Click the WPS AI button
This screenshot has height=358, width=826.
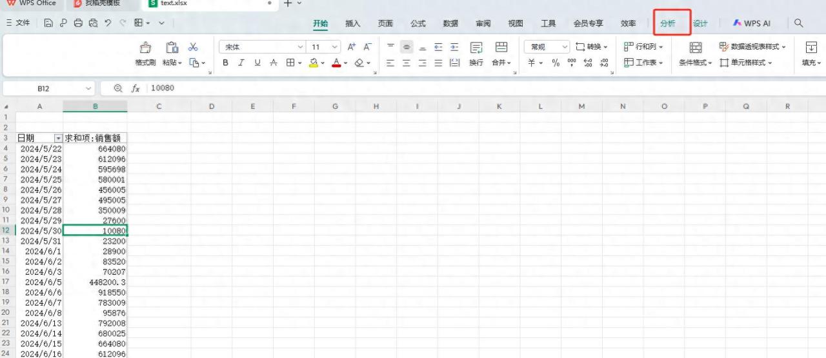[752, 23]
